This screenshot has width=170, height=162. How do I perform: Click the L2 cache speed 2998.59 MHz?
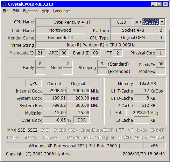click(138, 113)
